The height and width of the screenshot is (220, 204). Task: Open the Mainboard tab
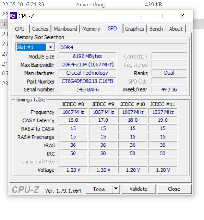click(x=65, y=29)
